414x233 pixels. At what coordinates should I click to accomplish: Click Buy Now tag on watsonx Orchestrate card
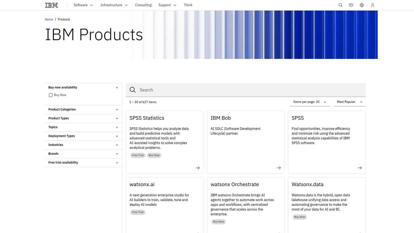pos(218,222)
